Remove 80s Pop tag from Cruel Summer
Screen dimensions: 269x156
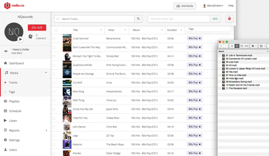(x=200, y=38)
